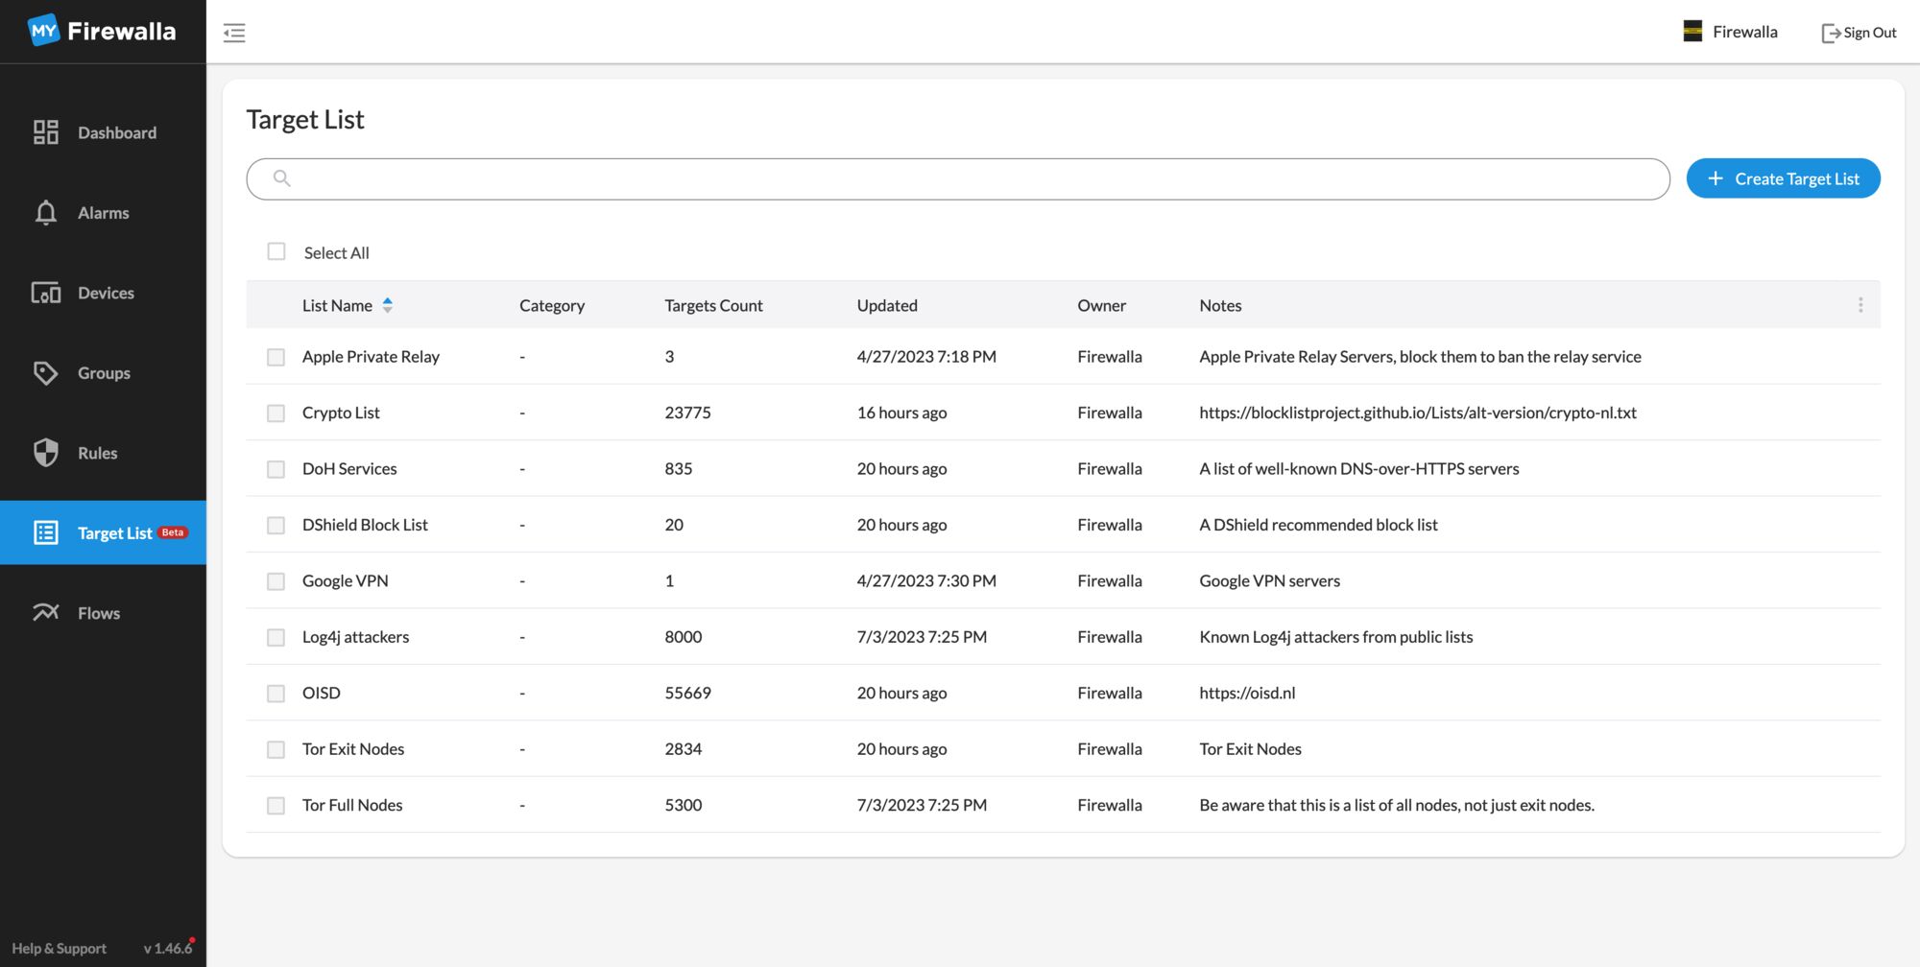The height and width of the screenshot is (967, 1920).
Task: Check the DShield Block List checkbox
Action: click(276, 525)
